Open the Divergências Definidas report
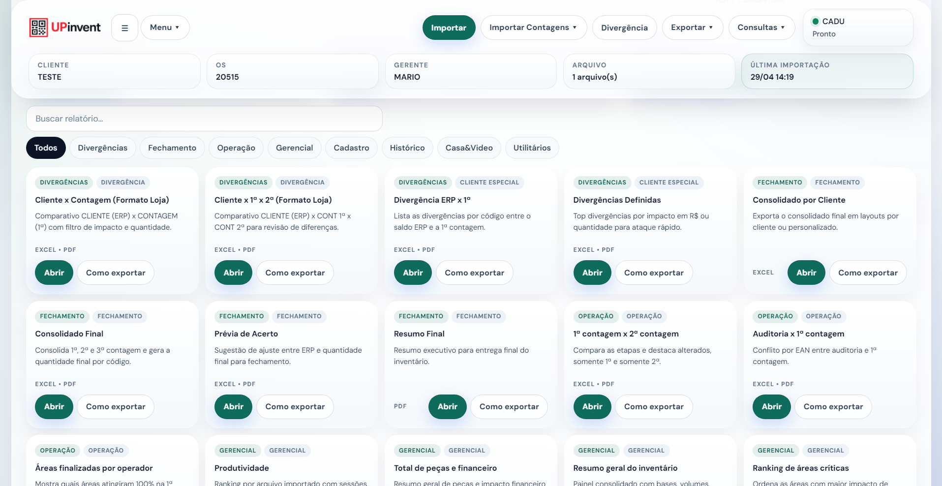The width and height of the screenshot is (942, 486). click(592, 273)
